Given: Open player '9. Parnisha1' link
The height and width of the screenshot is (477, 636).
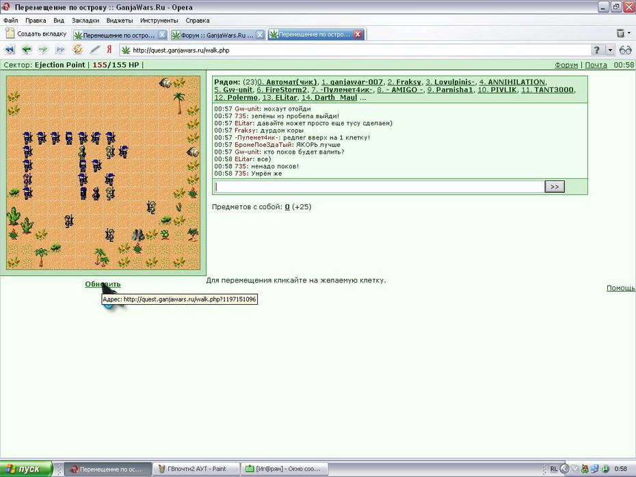Looking at the screenshot, I should pos(450,90).
